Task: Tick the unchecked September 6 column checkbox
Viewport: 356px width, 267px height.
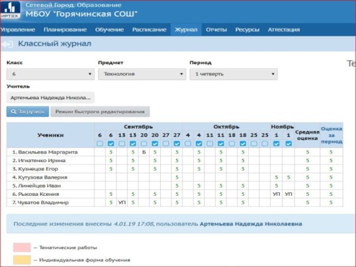Action: 100,144
